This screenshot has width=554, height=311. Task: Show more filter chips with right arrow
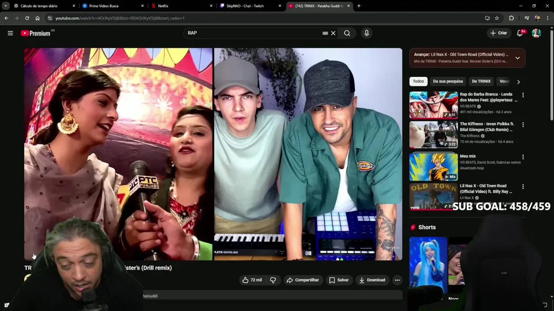pos(519,82)
